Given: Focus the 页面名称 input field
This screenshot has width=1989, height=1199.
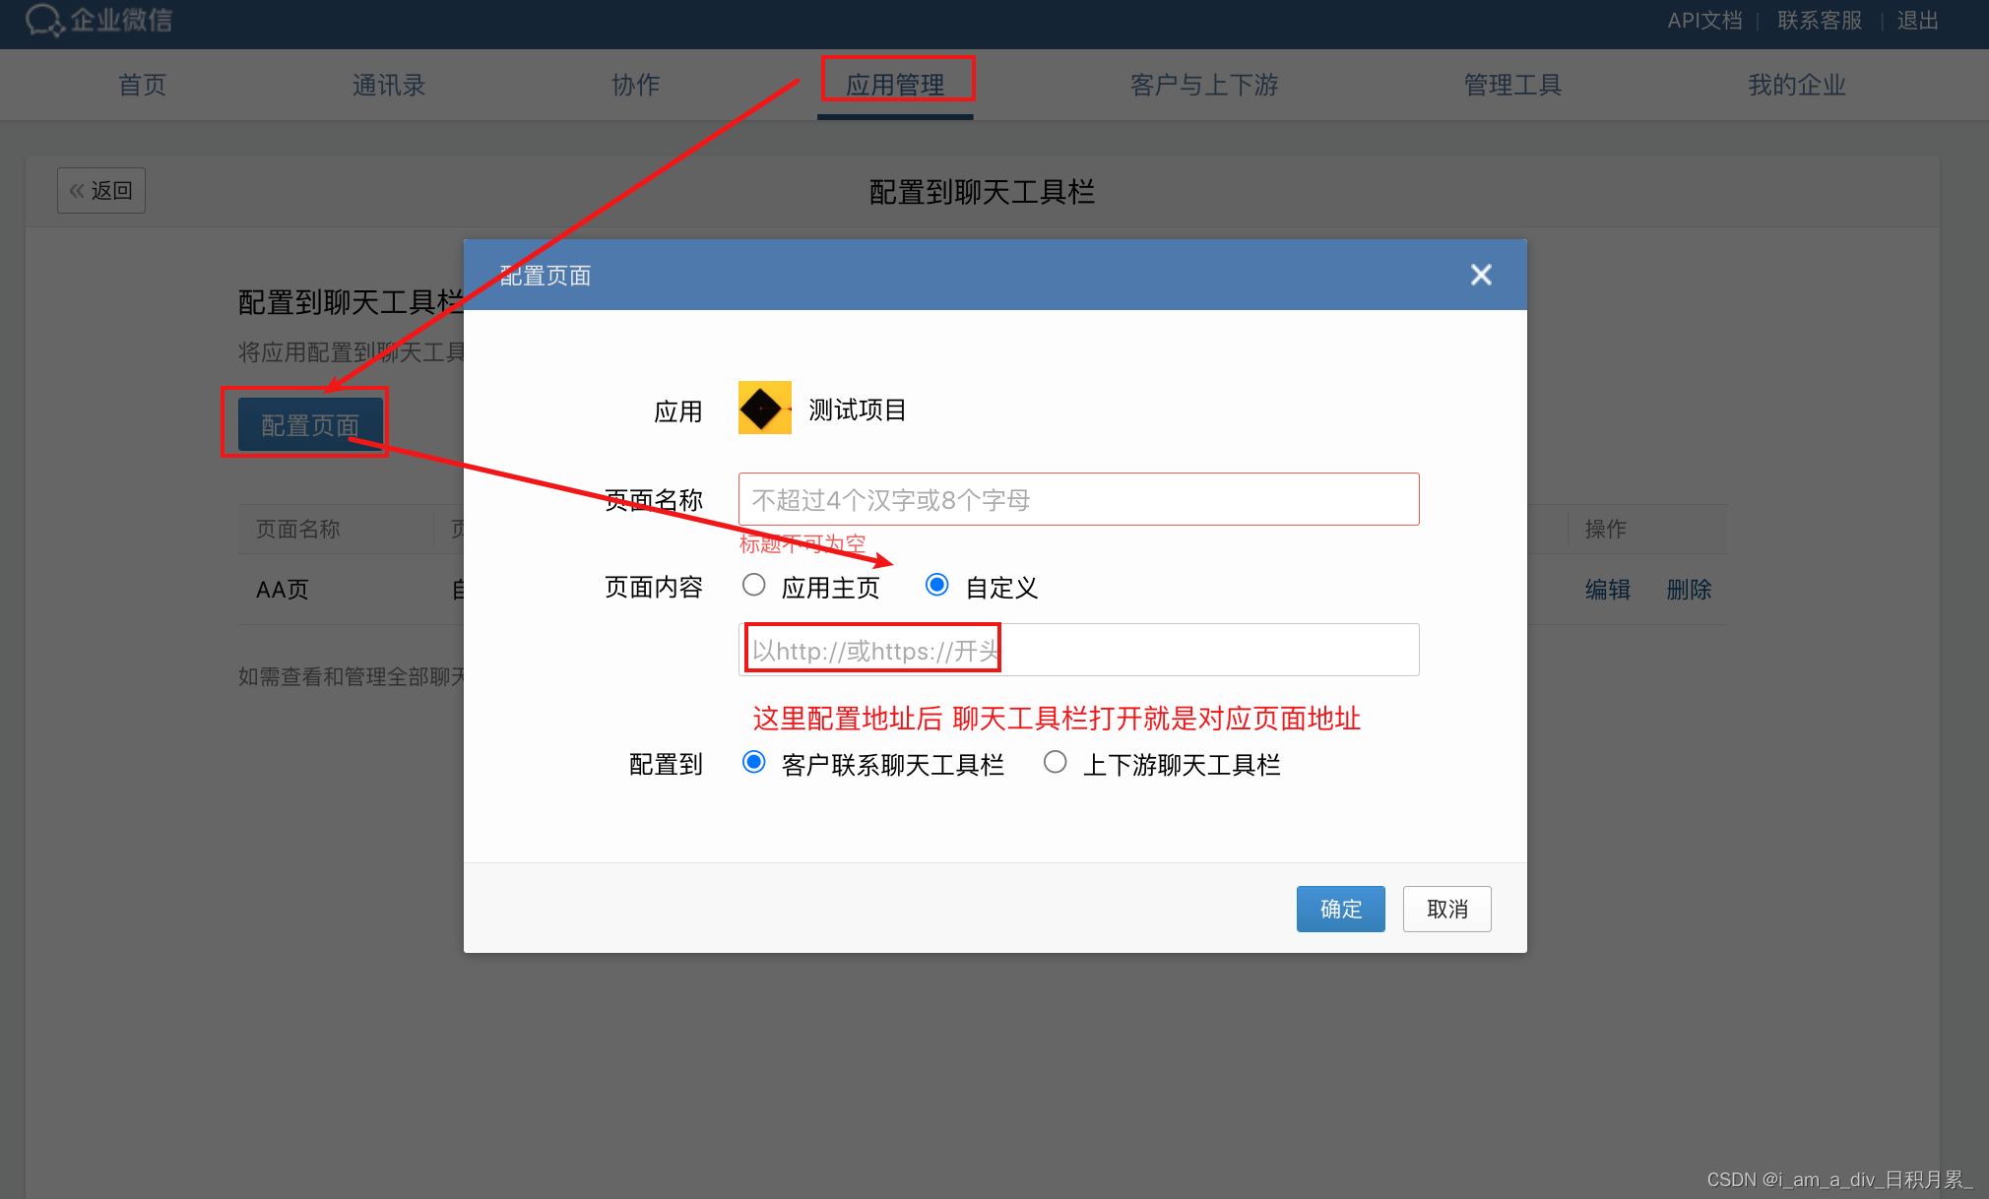Looking at the screenshot, I should point(1078,499).
